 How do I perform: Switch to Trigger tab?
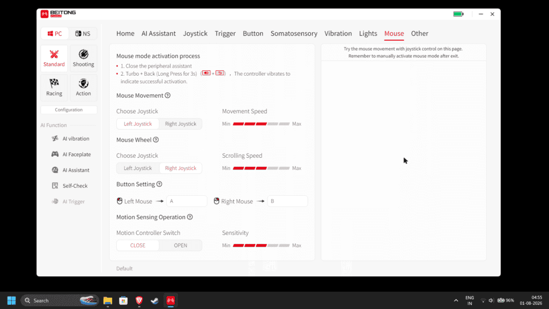click(x=225, y=33)
